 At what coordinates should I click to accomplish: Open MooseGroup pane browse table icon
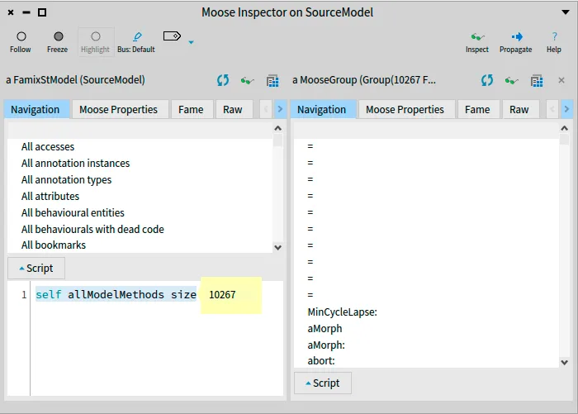point(537,80)
